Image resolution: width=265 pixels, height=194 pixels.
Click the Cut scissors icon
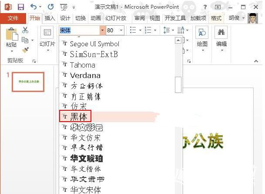25,30
